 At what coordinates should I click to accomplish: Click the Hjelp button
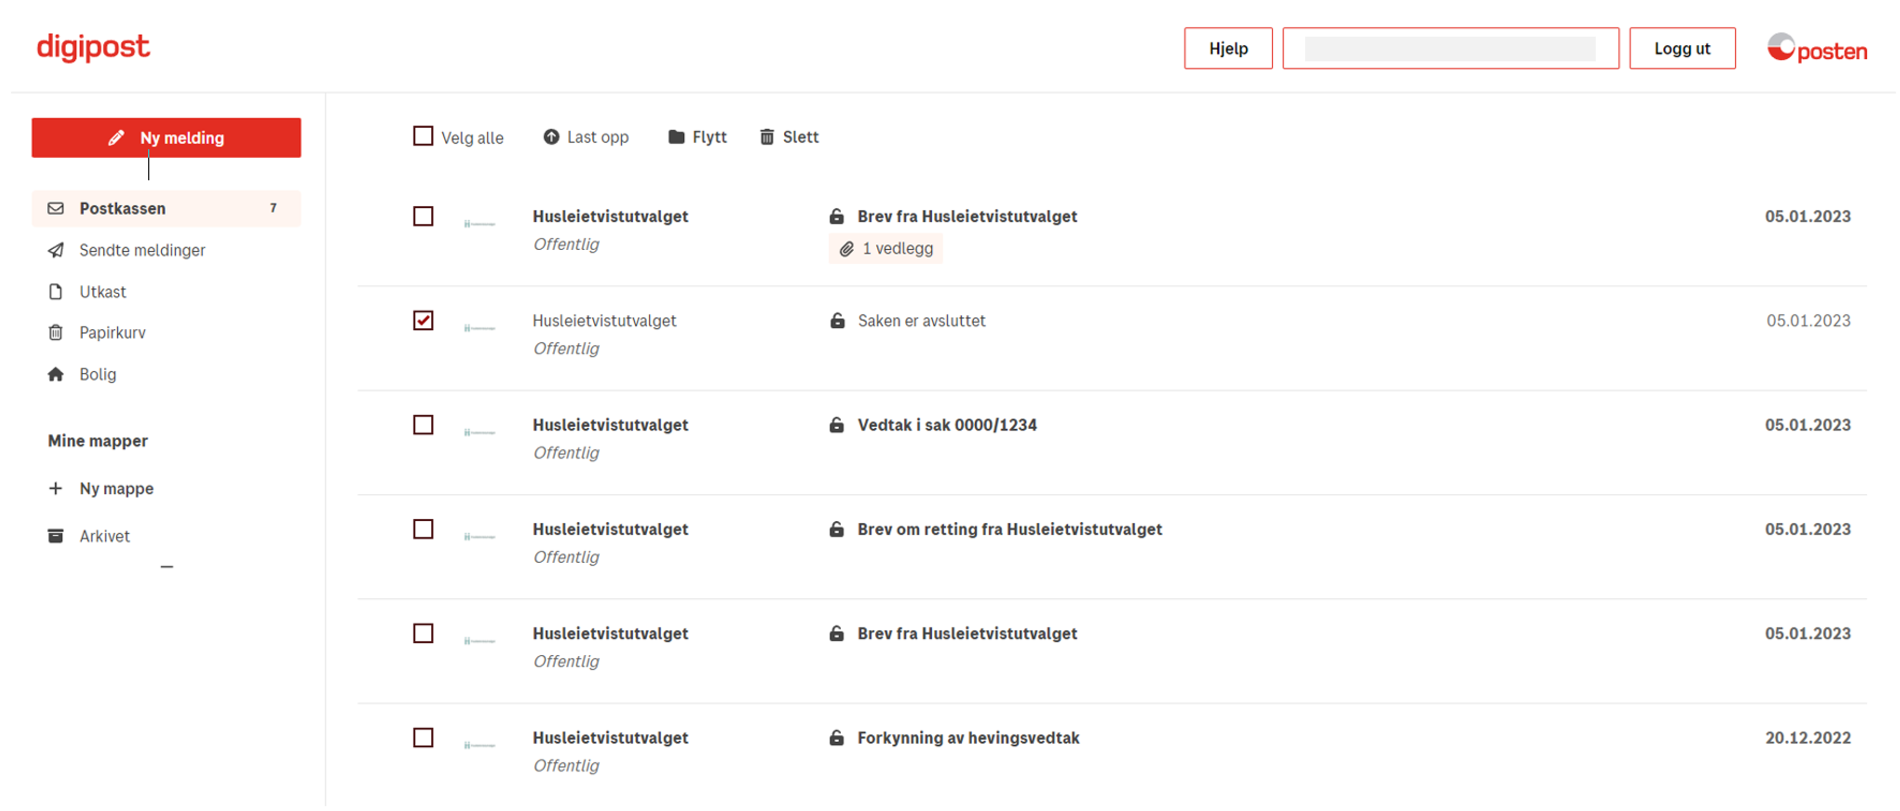click(1228, 48)
